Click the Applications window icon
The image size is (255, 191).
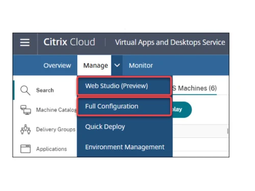pyautogui.click(x=25, y=149)
